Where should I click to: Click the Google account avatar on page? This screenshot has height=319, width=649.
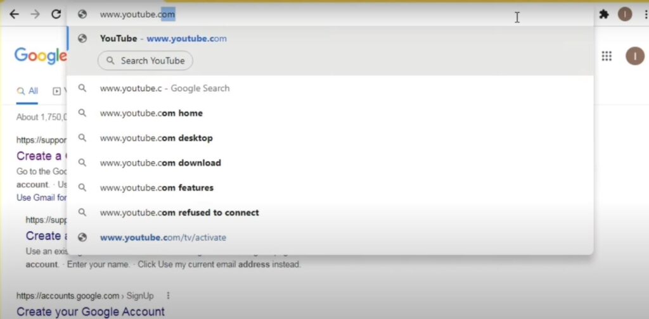[x=635, y=56]
